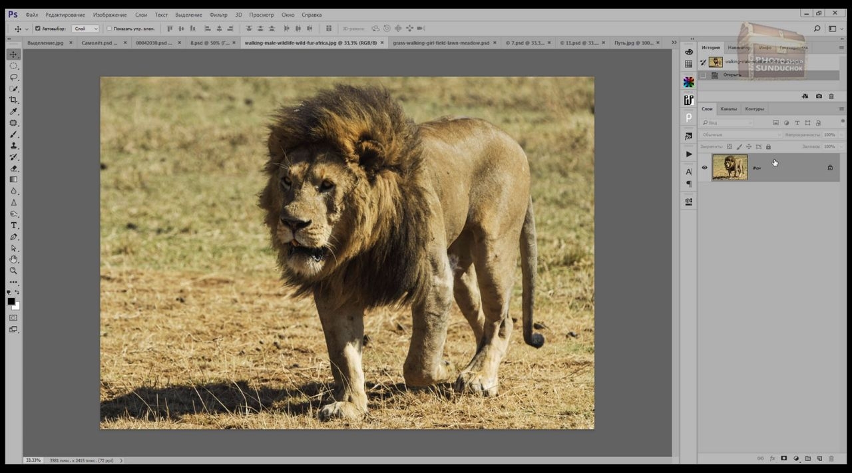Select the Eraser tool

(13, 168)
